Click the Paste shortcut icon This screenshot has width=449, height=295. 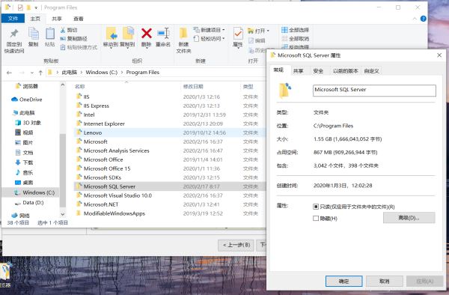[x=63, y=47]
